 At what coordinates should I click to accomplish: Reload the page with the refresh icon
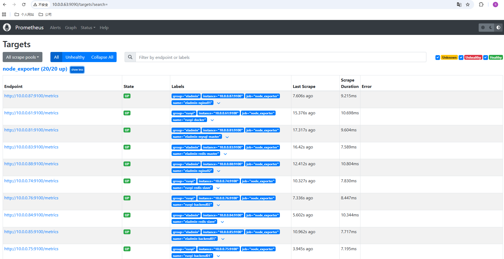pyautogui.click(x=24, y=5)
